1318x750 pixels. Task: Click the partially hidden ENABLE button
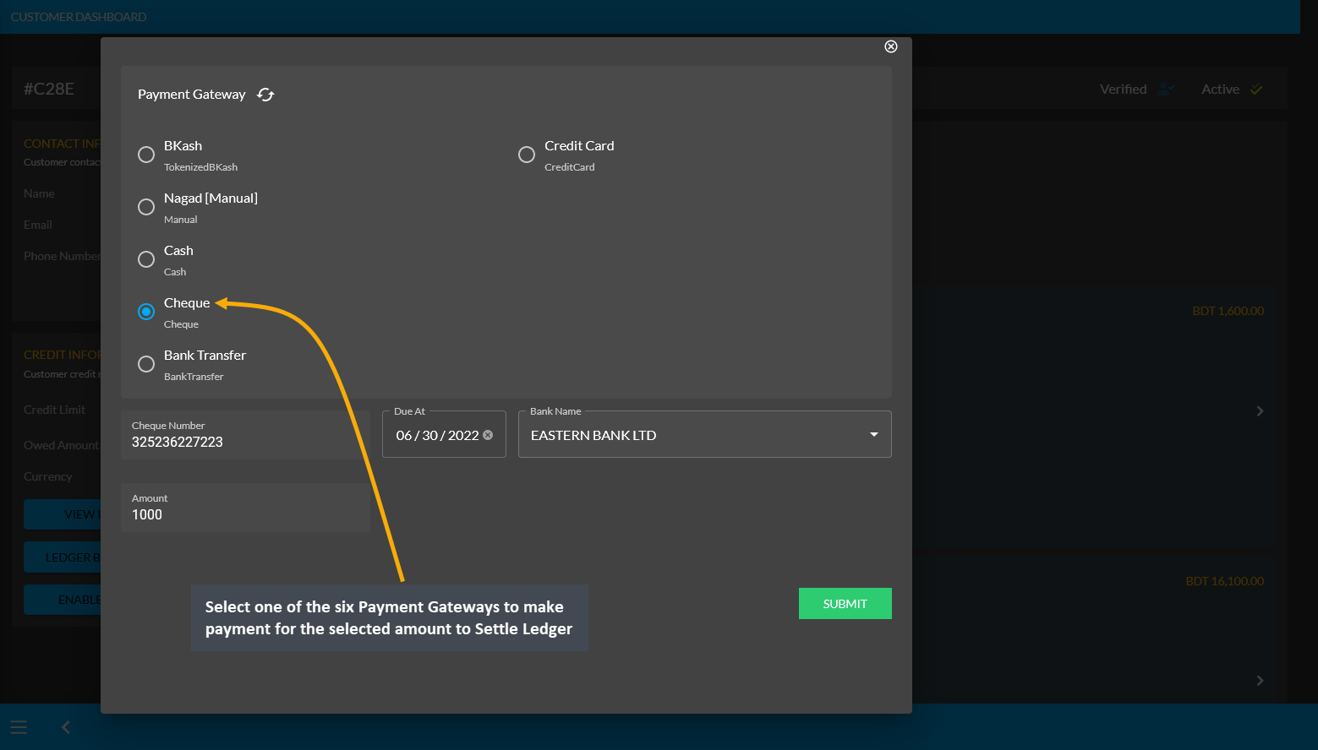63,600
